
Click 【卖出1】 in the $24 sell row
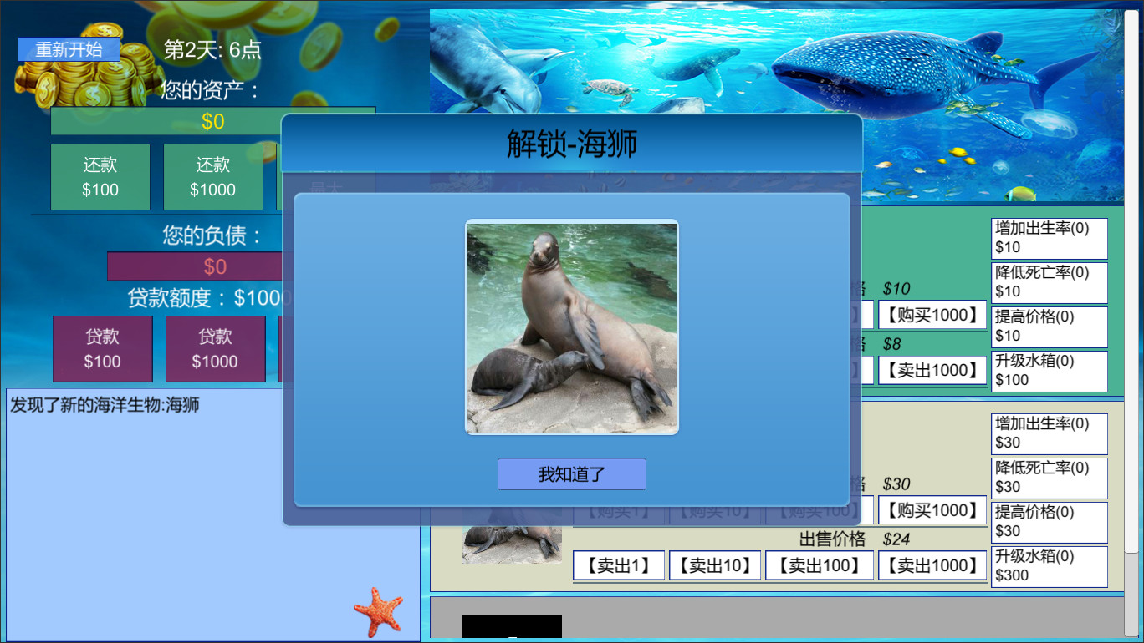point(619,565)
